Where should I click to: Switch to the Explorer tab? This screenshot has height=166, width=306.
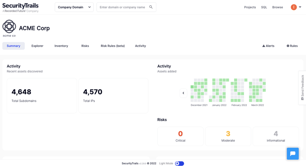click(x=37, y=46)
